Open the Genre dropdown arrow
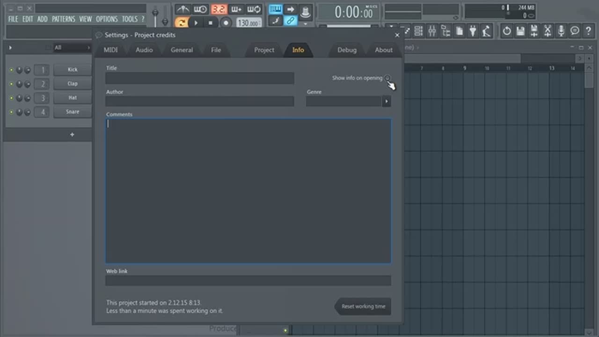The image size is (599, 337). point(386,101)
